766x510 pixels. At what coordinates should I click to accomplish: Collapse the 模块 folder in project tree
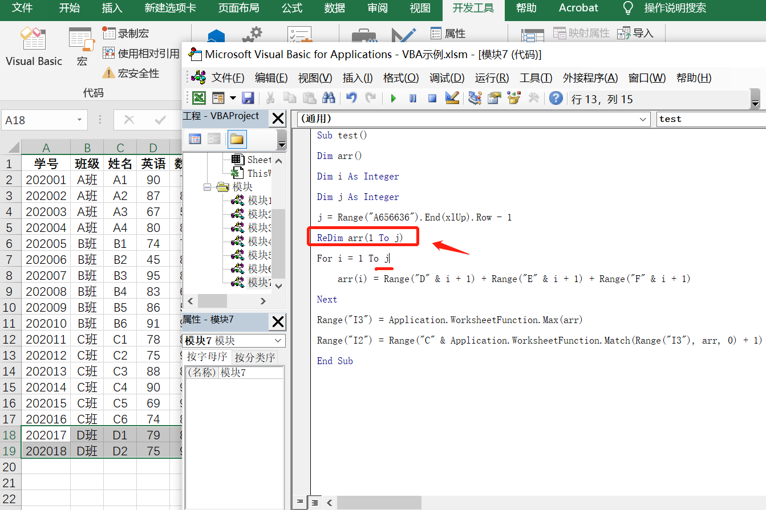coord(207,187)
